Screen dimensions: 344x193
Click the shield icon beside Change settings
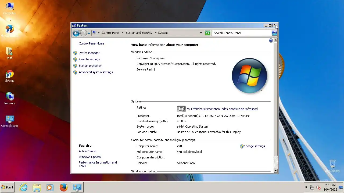point(242,146)
